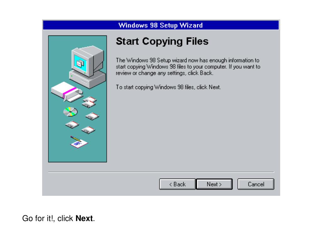Click the gray CRT monitor casing
This screenshot has width=322, height=241.
click(88, 61)
